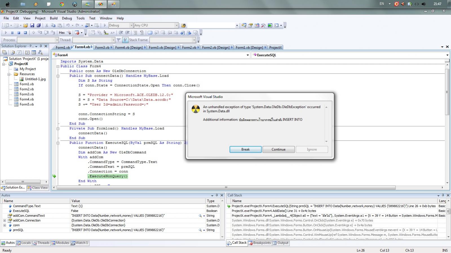
Task: Click the Toolbox hammer-wrench icon
Action: pyautogui.click(x=263, y=25)
